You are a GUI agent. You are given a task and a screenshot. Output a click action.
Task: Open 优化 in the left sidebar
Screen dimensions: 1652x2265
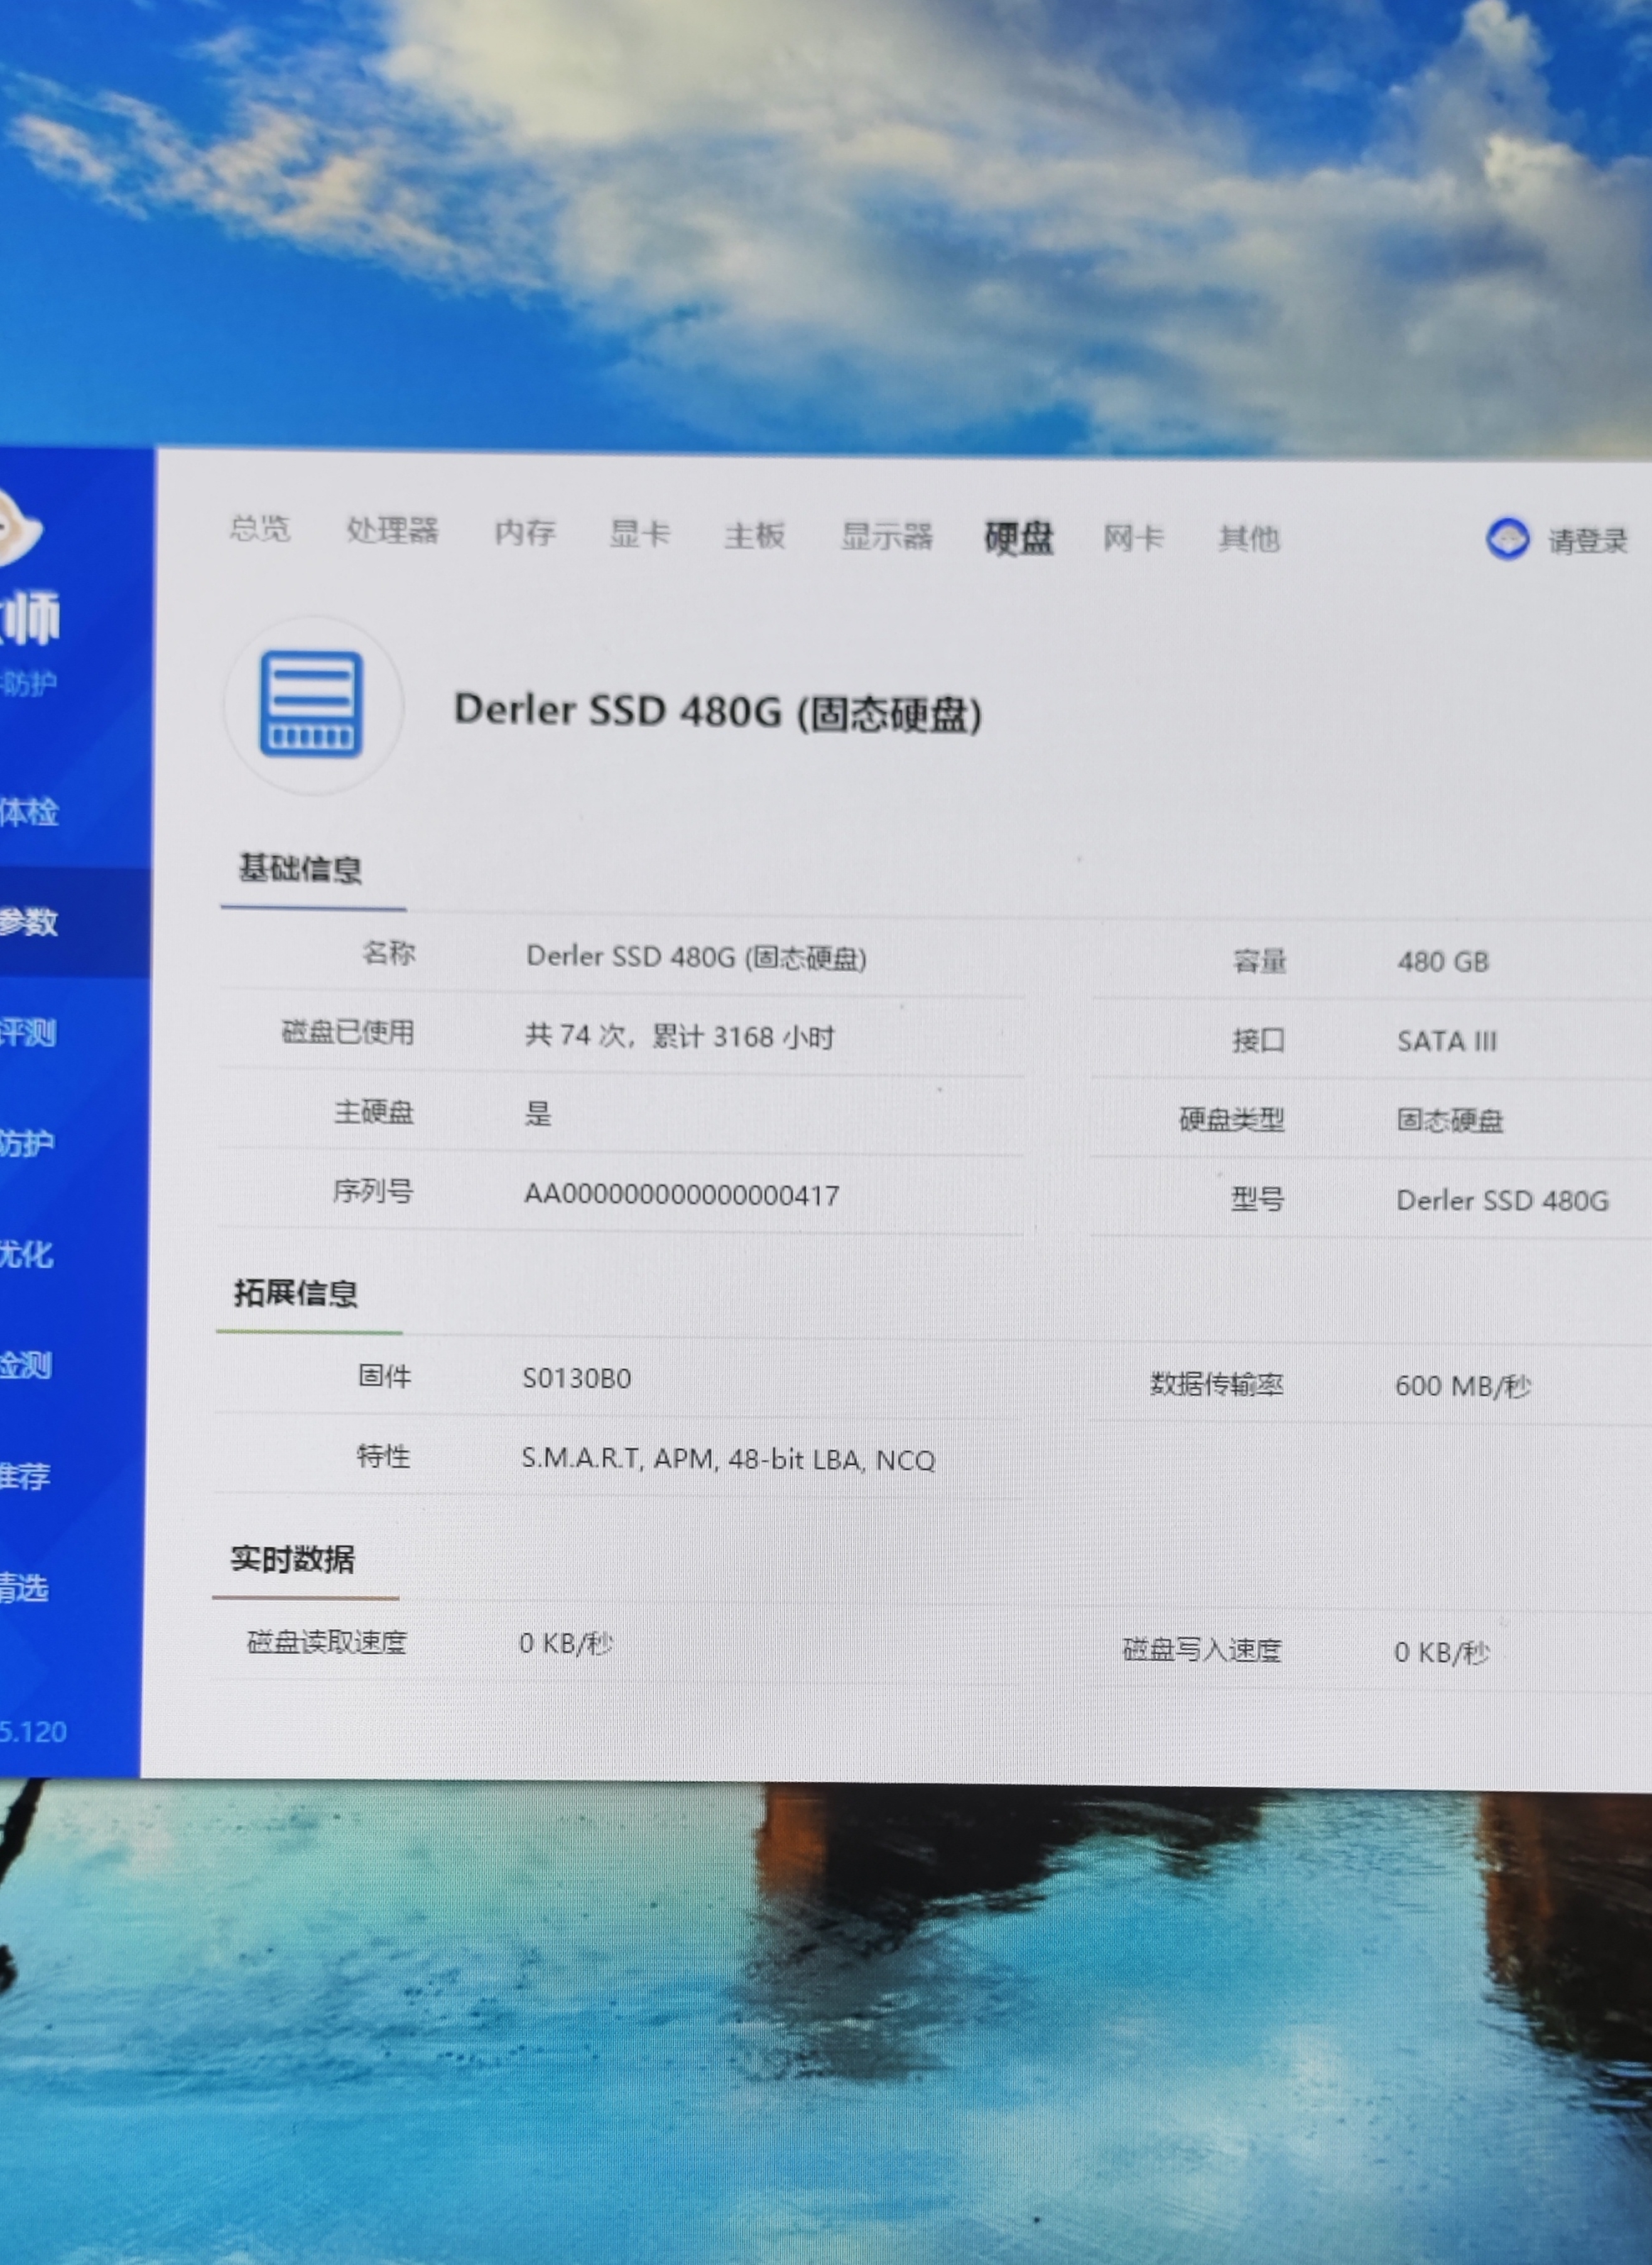27,1254
